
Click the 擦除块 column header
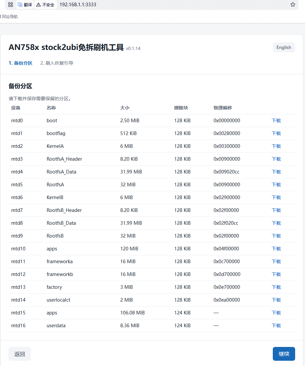[181, 108]
